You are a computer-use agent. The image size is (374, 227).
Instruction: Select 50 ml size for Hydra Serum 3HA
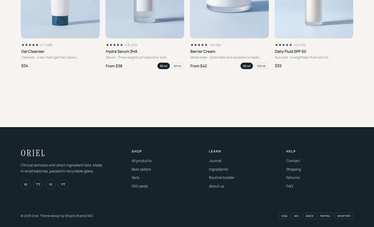pyautogui.click(x=177, y=66)
